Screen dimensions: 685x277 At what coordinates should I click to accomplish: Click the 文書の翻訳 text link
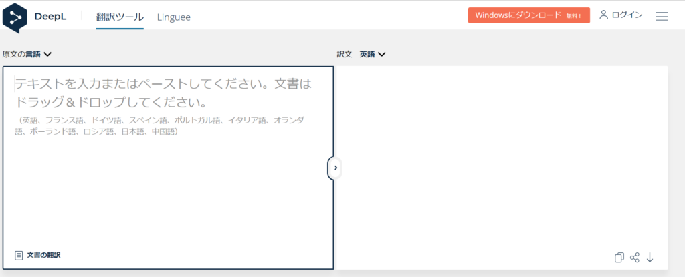(43, 255)
